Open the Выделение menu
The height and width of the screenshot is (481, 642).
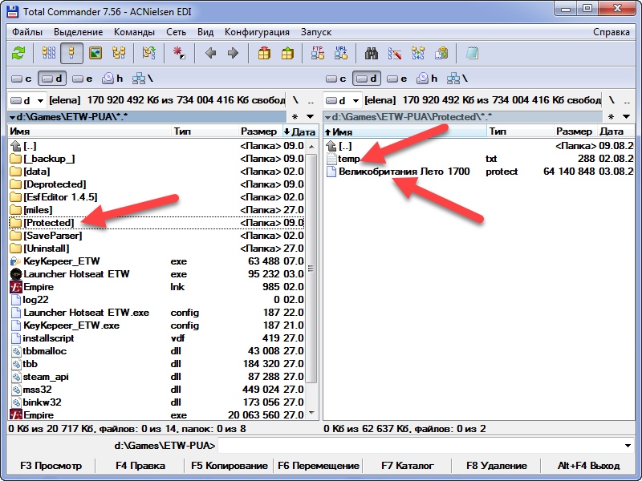click(x=78, y=32)
